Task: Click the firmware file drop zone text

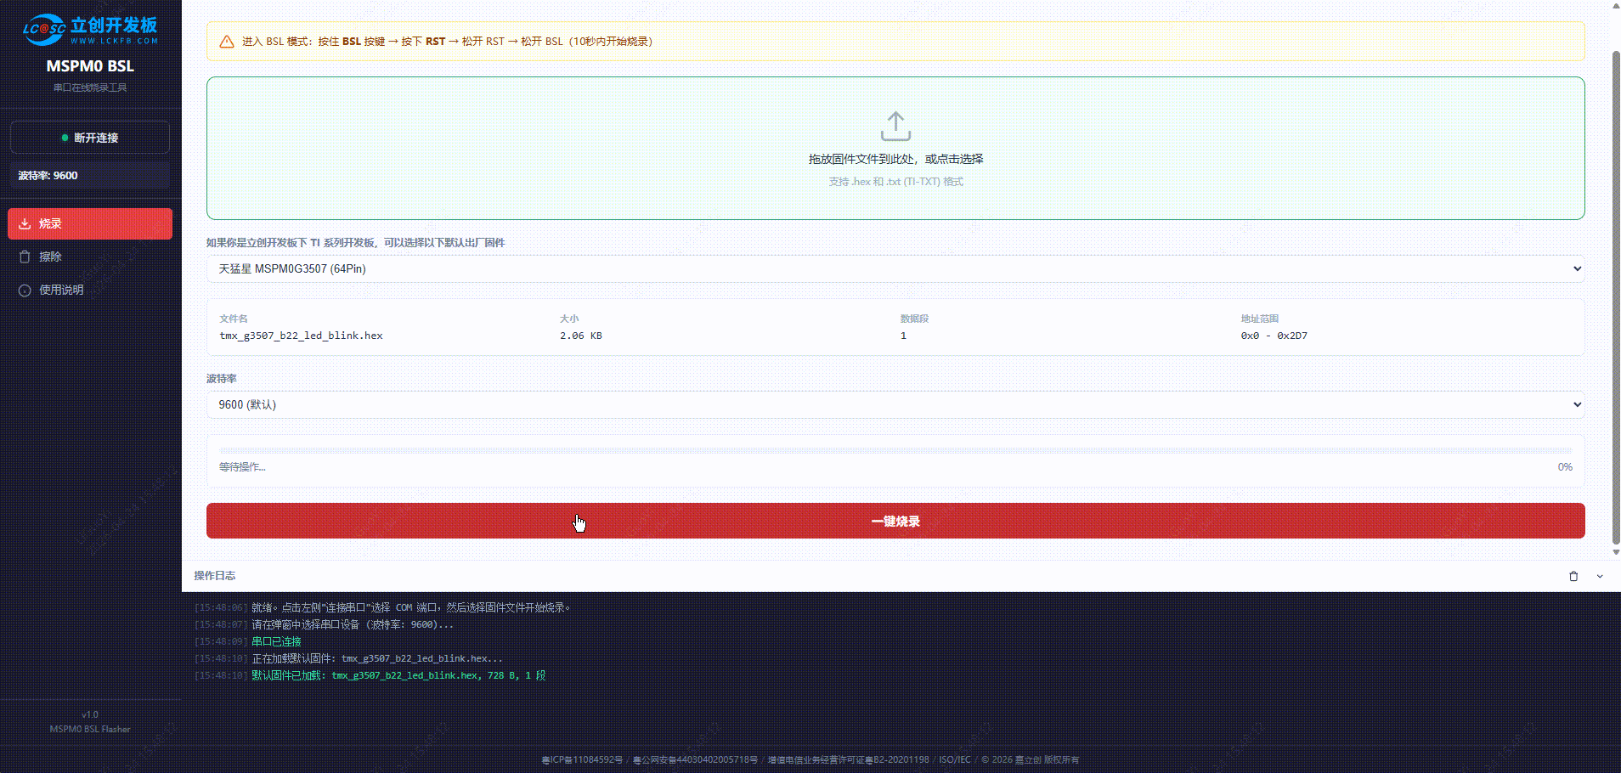Action: [x=895, y=159]
